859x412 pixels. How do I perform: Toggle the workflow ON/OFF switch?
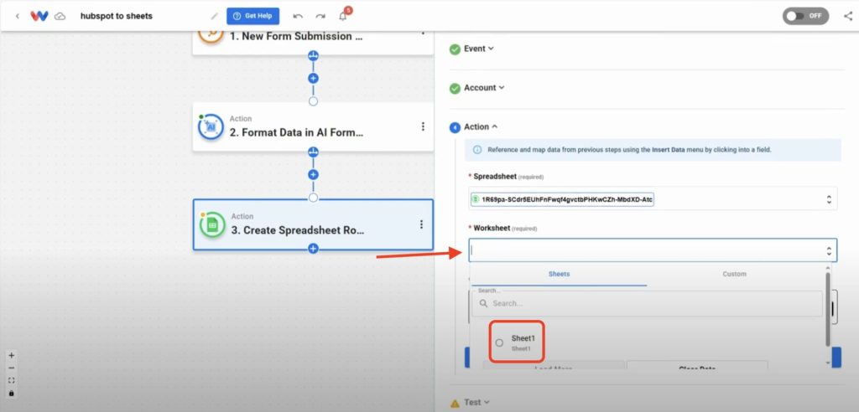click(x=805, y=16)
